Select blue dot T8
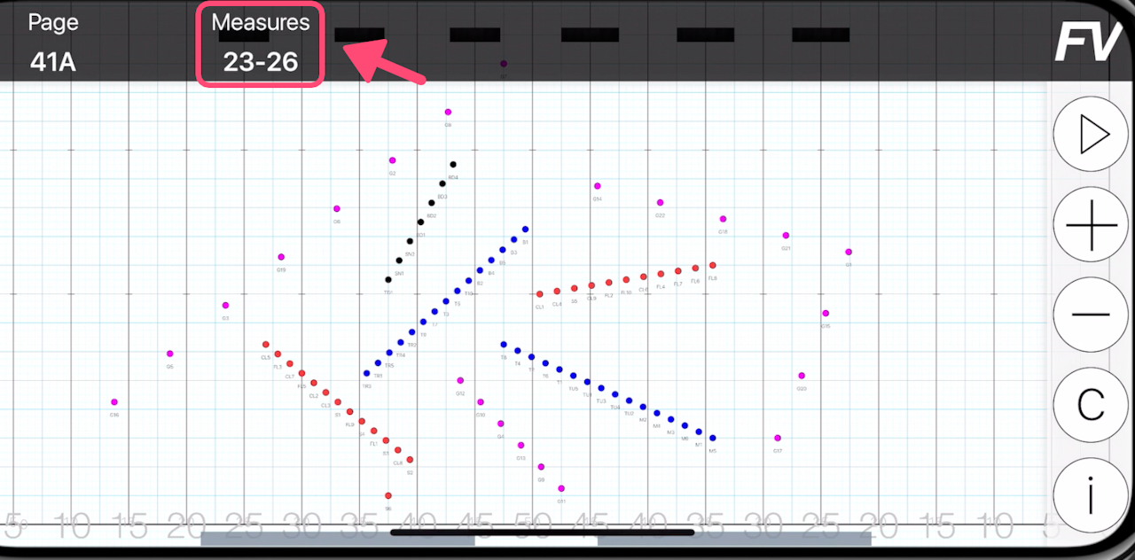 504,345
